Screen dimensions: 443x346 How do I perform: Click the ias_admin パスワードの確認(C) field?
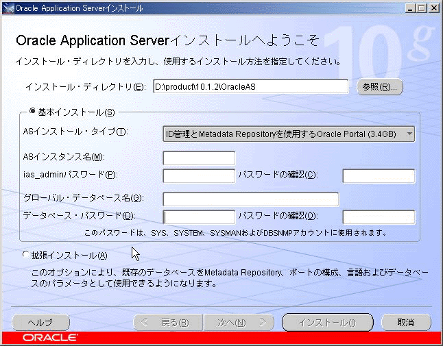click(x=379, y=176)
